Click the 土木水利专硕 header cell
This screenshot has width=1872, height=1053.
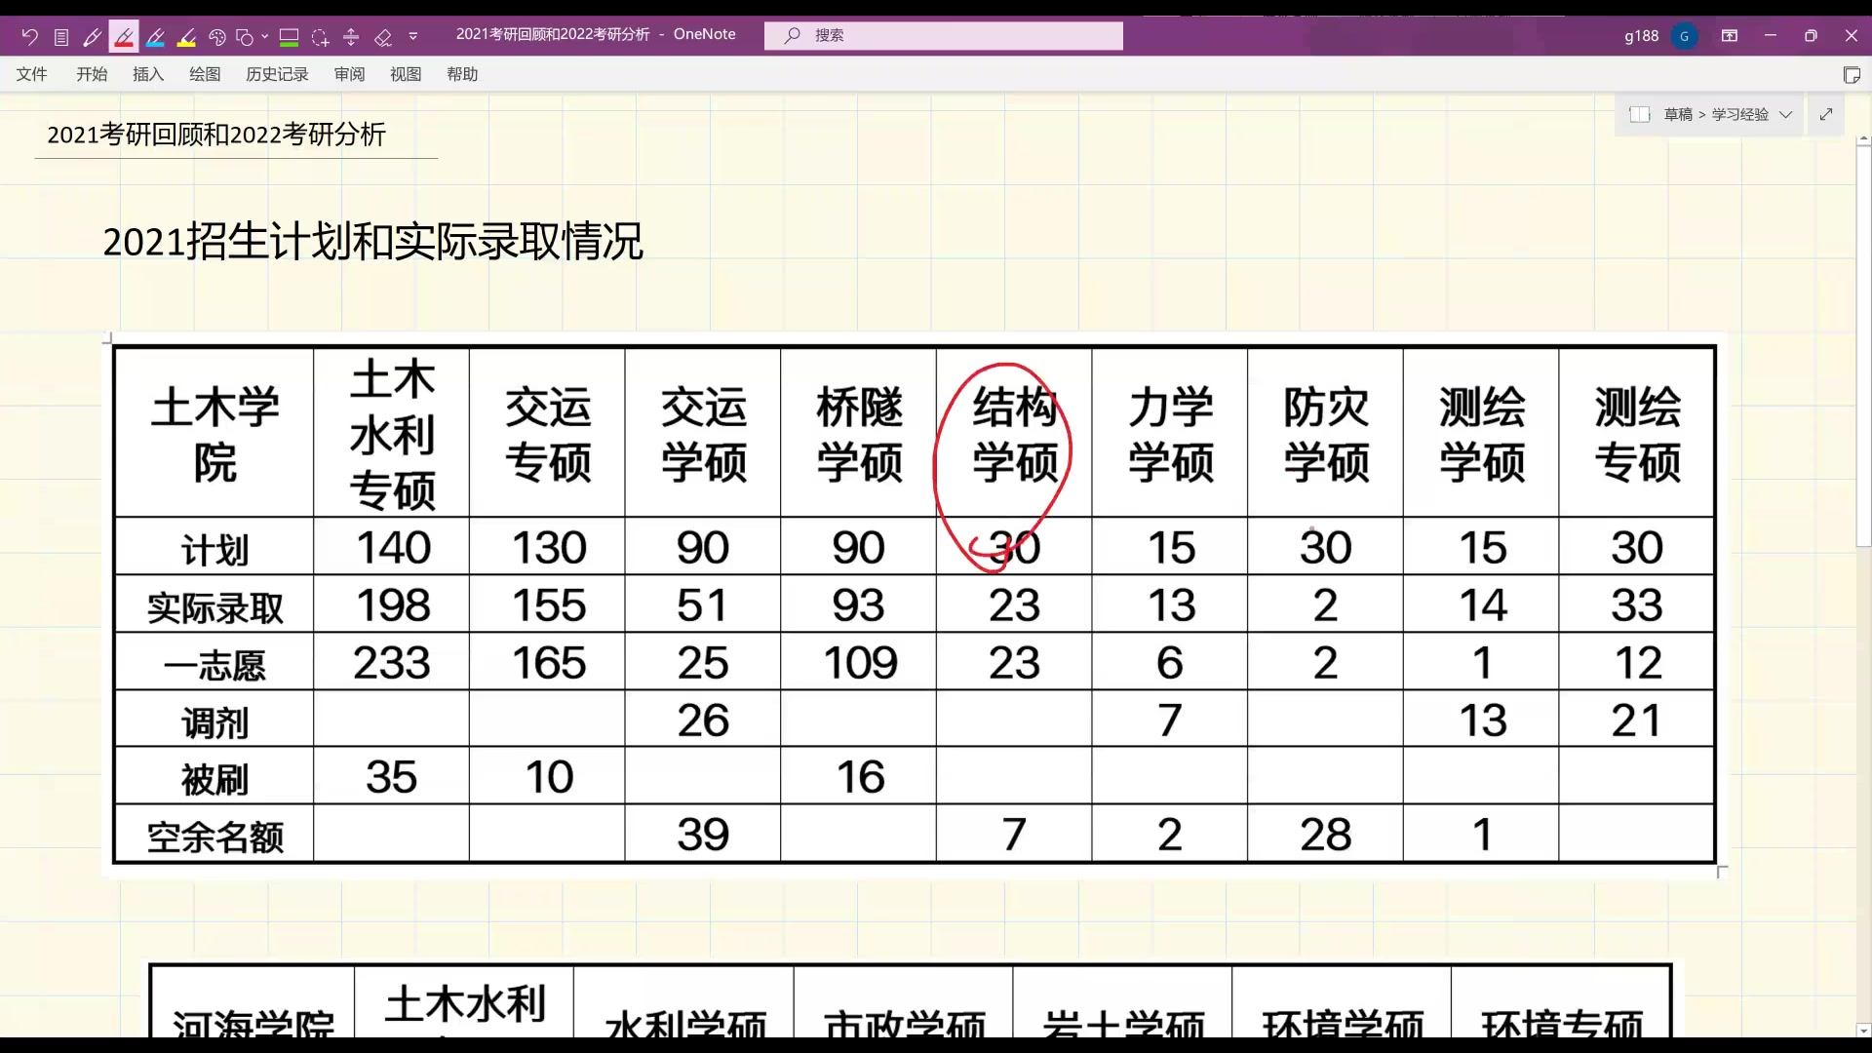coord(391,433)
